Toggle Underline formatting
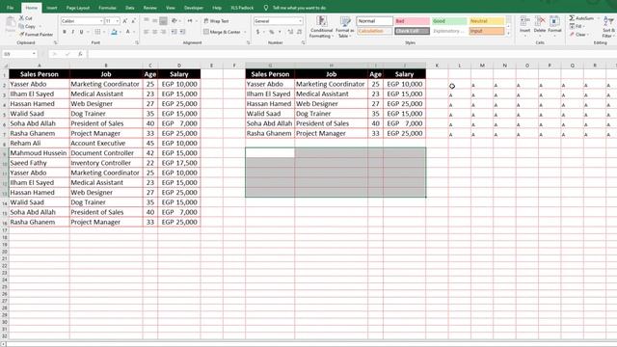This screenshot has height=347, width=617. [x=81, y=32]
